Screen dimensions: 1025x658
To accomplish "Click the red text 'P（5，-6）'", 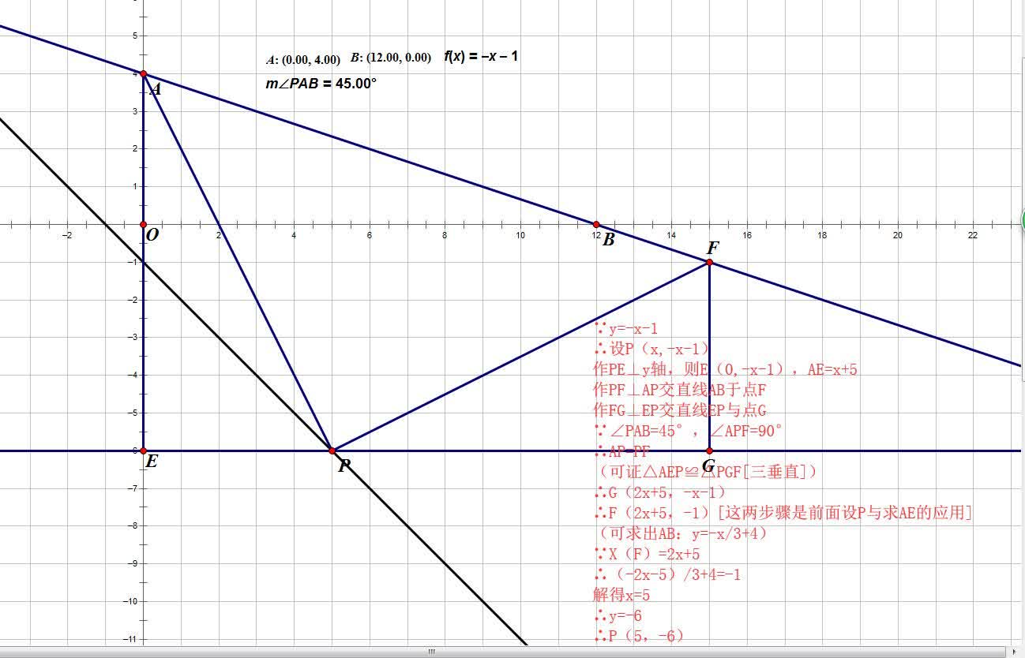I will (x=638, y=636).
